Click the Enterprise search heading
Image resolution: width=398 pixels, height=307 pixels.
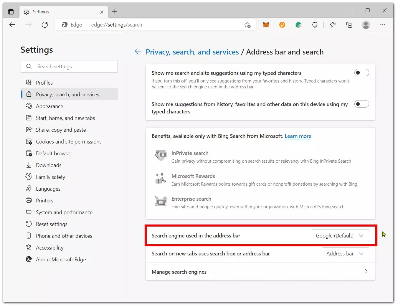191,199
